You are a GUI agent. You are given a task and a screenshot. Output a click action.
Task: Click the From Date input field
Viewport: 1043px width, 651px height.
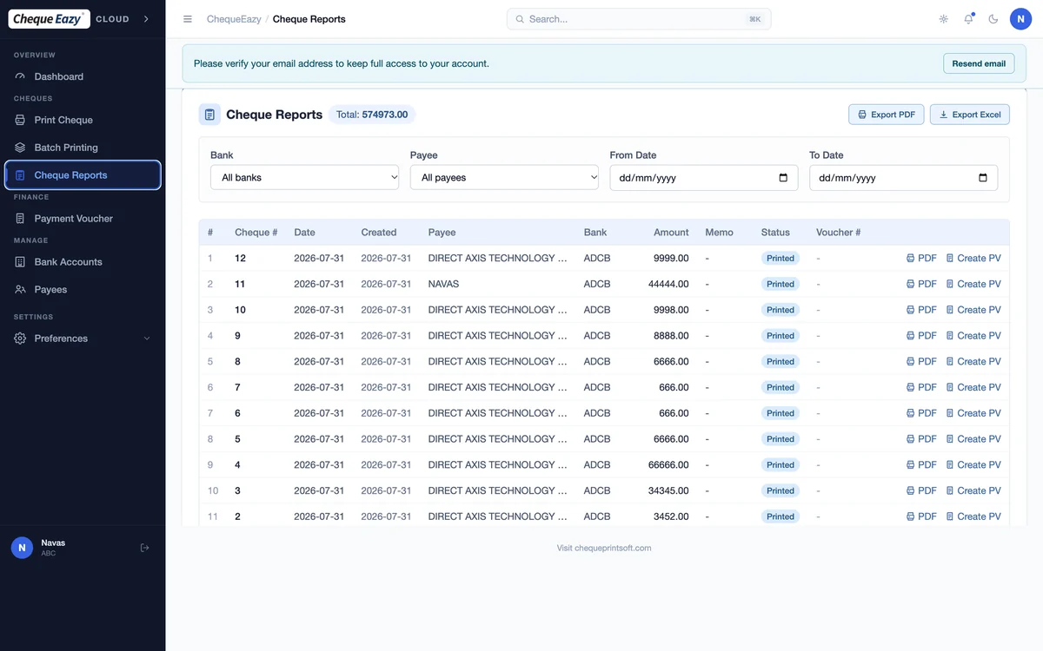tap(704, 178)
